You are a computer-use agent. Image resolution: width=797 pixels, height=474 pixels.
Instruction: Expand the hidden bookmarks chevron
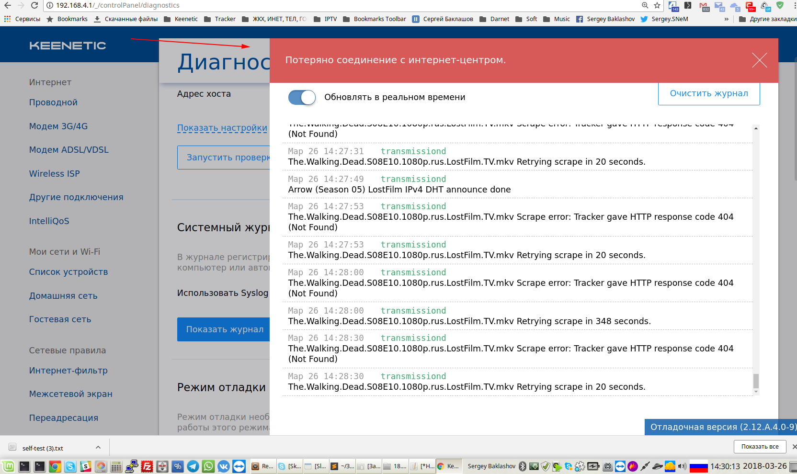(x=727, y=19)
